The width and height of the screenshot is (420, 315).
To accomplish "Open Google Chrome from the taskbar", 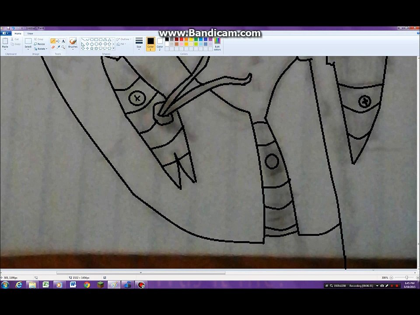I will [x=87, y=285].
